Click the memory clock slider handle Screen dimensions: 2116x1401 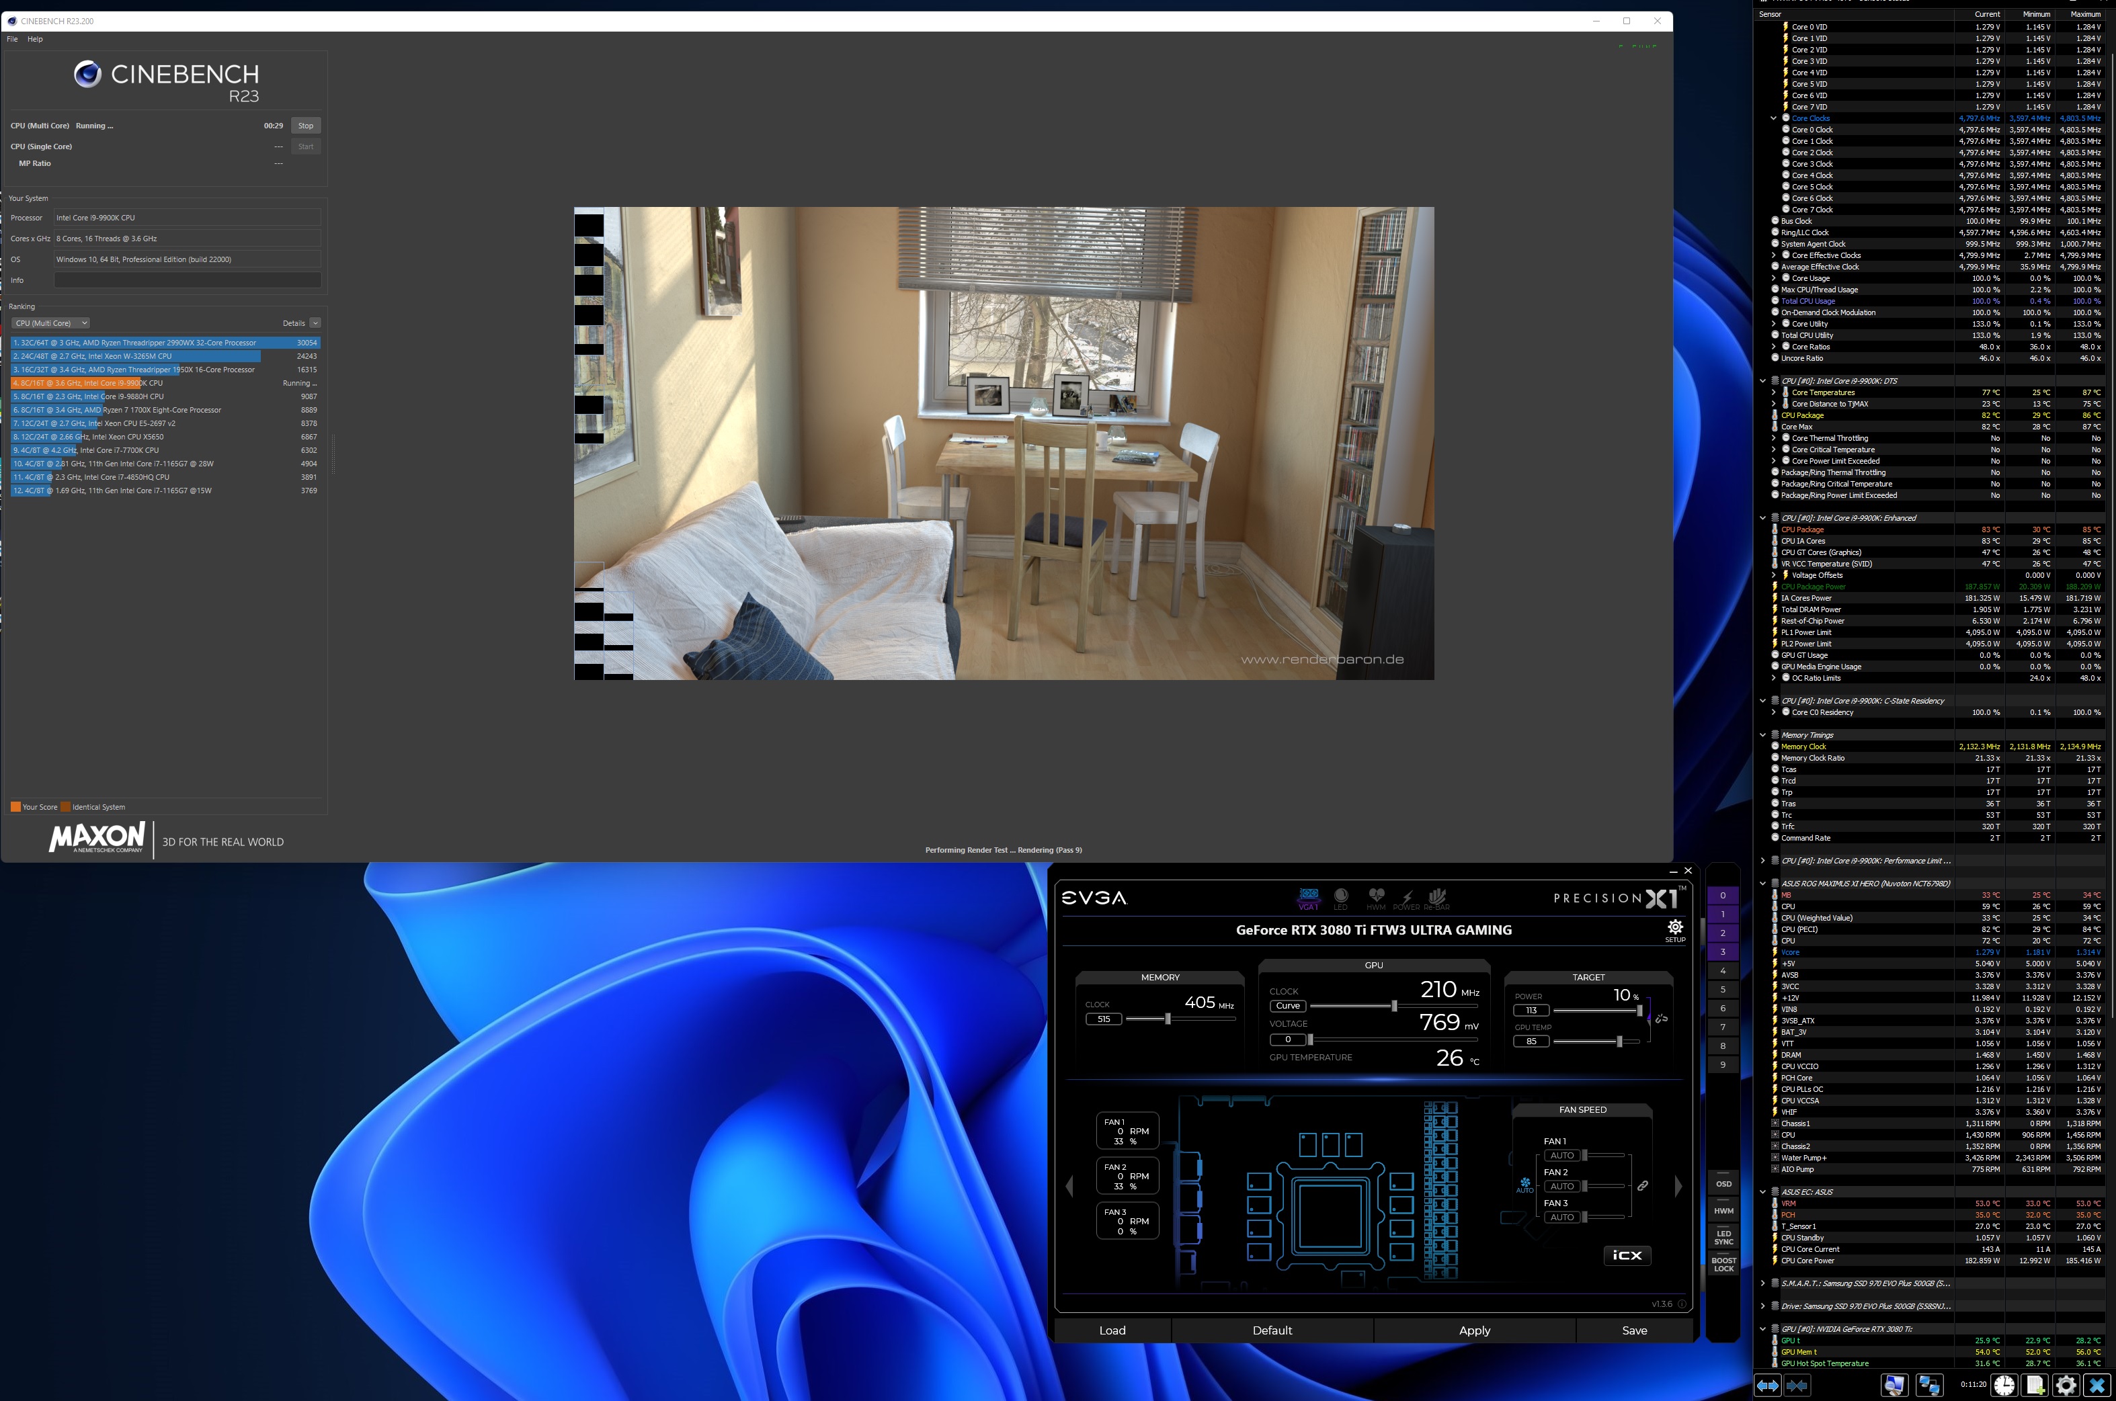point(1167,1019)
